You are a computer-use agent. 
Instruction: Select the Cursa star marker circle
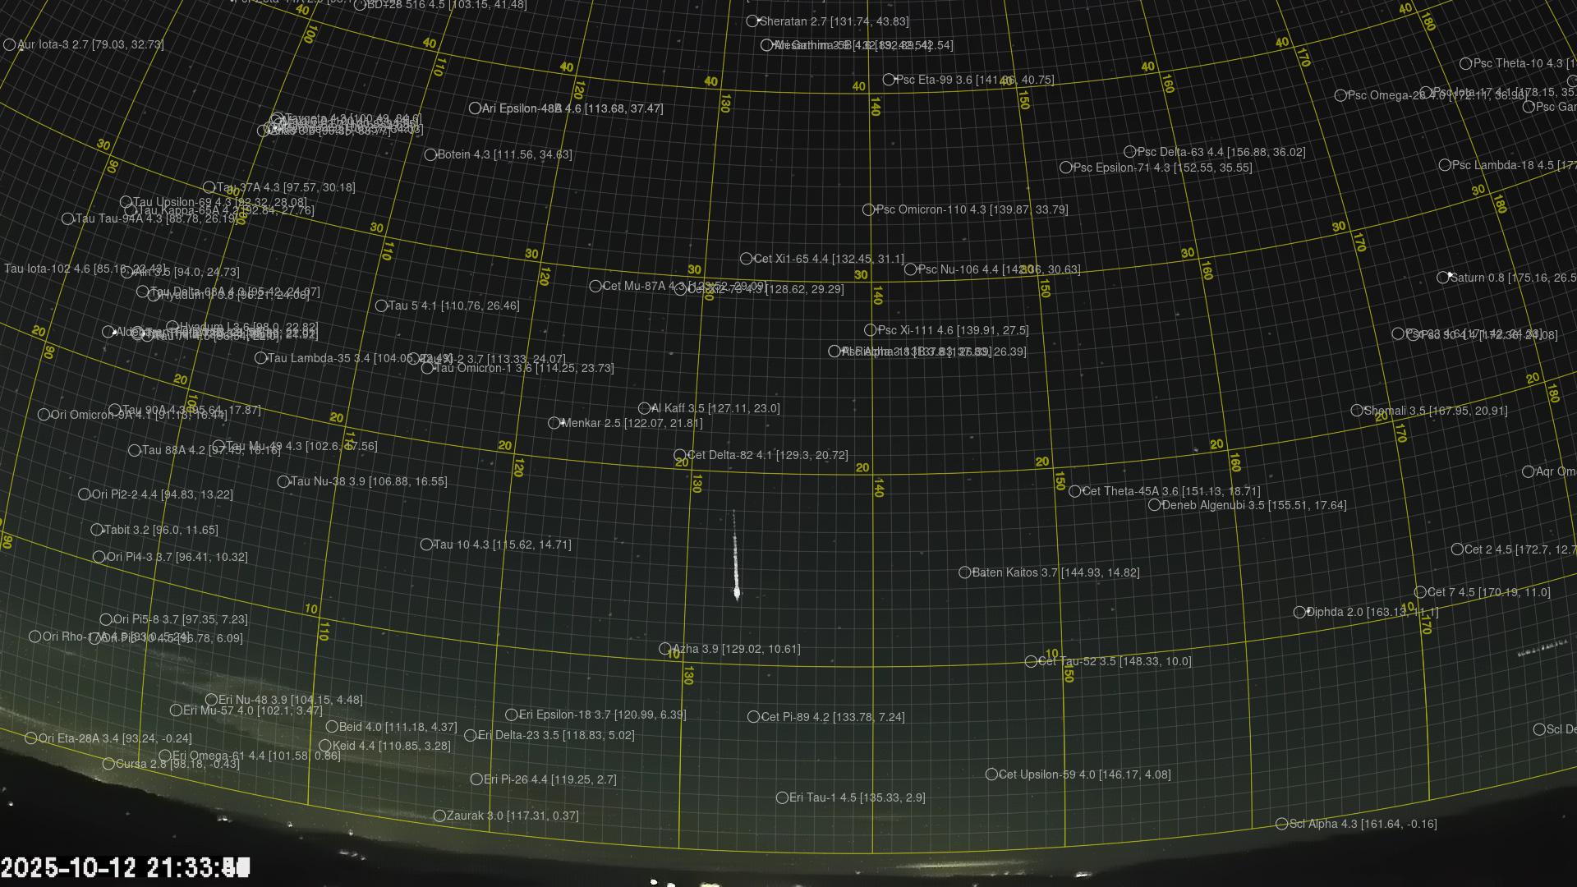point(108,764)
